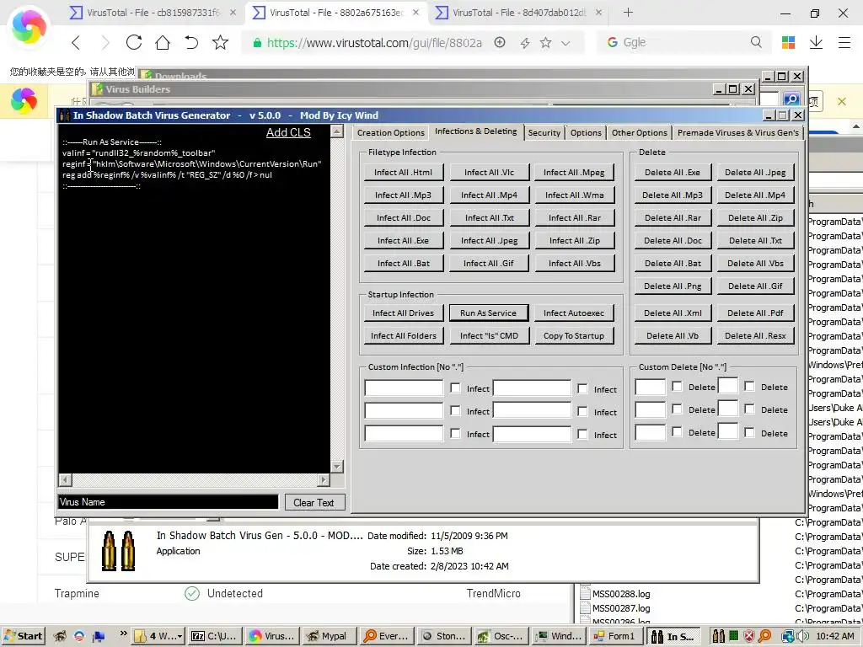Open the 7z file manager taskbar item

pyautogui.click(x=213, y=636)
